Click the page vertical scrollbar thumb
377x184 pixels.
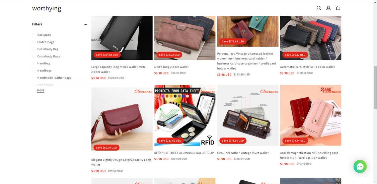coord(375,87)
